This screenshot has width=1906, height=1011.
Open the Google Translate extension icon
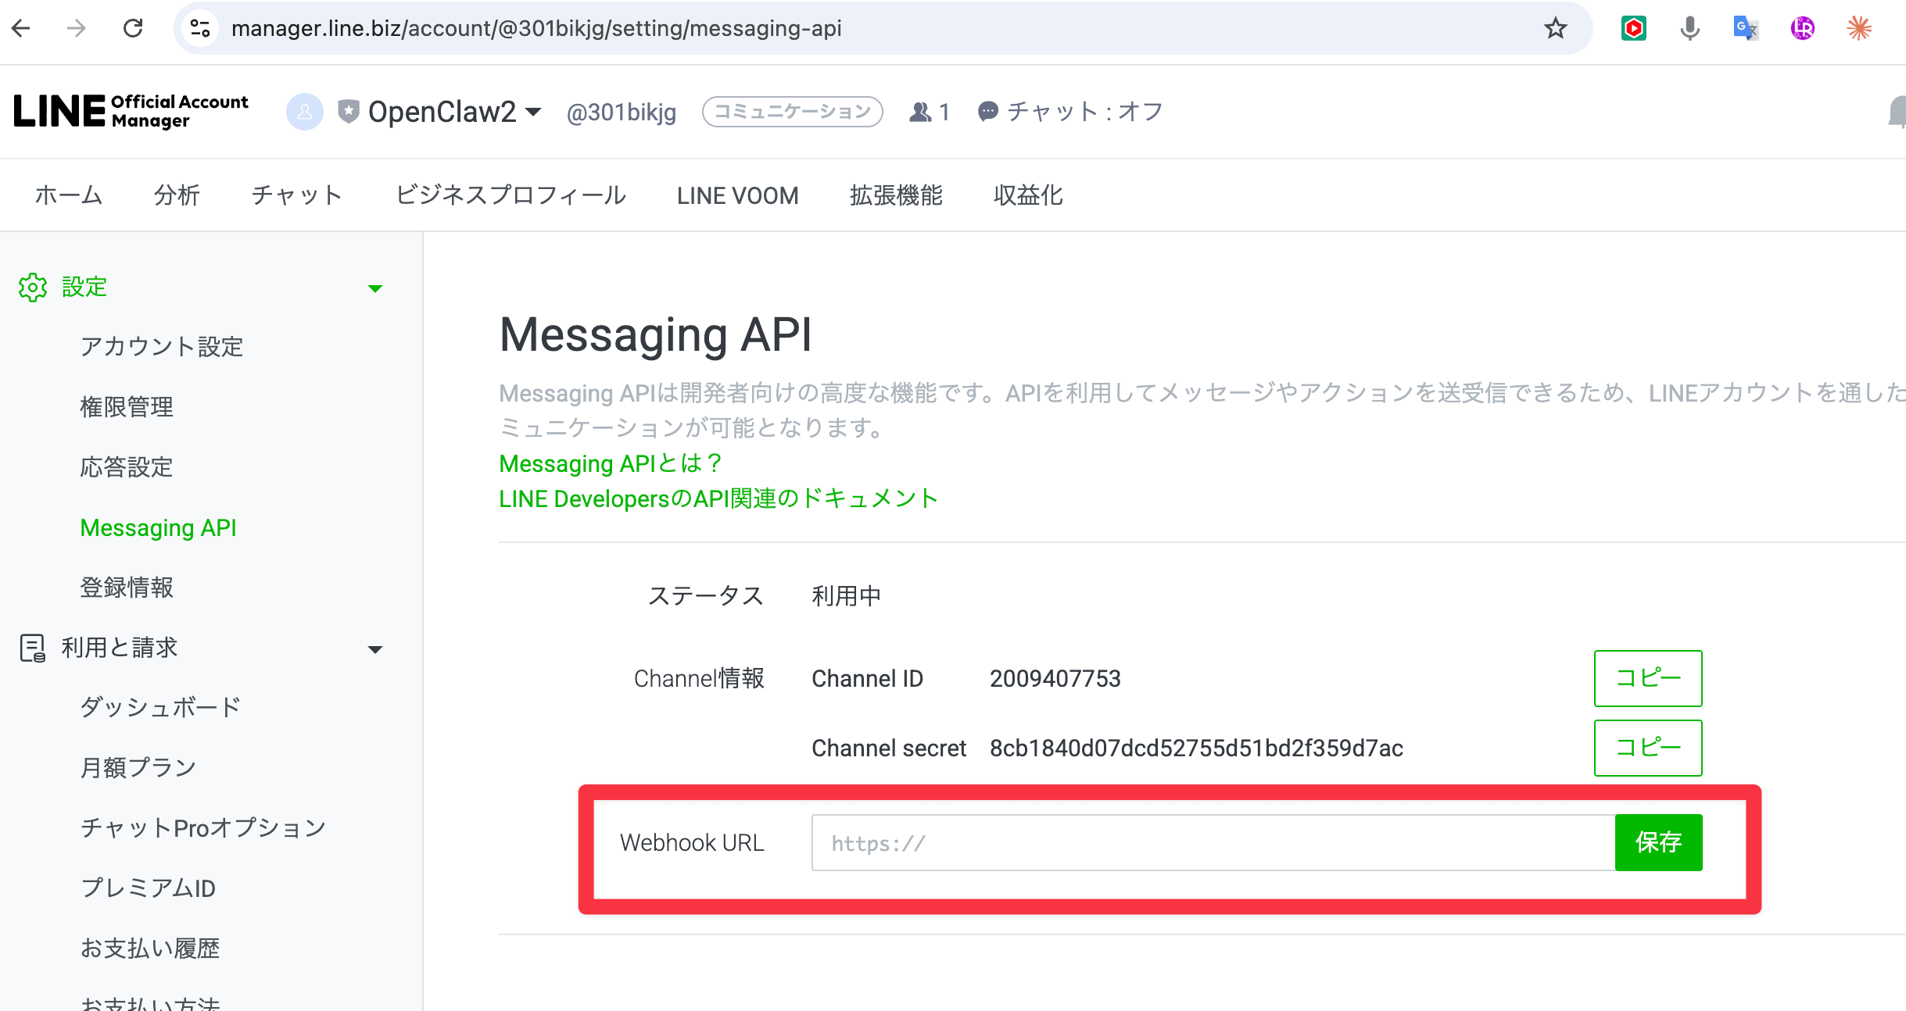[x=1745, y=29]
